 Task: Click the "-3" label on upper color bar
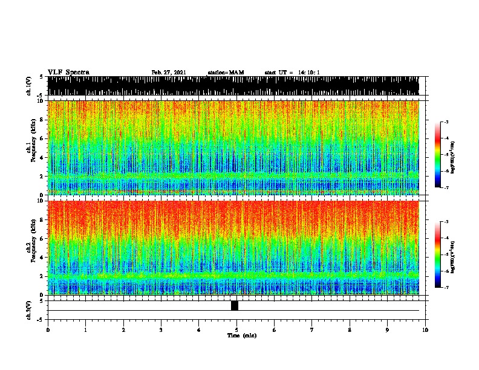446,122
